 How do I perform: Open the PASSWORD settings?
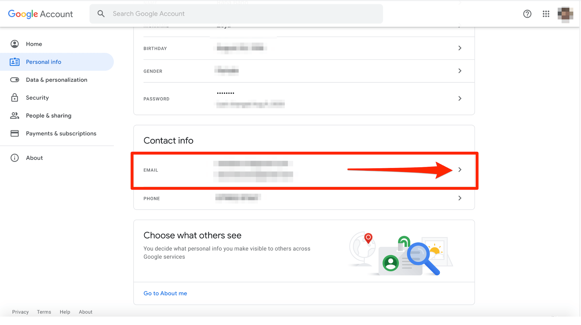point(460,98)
